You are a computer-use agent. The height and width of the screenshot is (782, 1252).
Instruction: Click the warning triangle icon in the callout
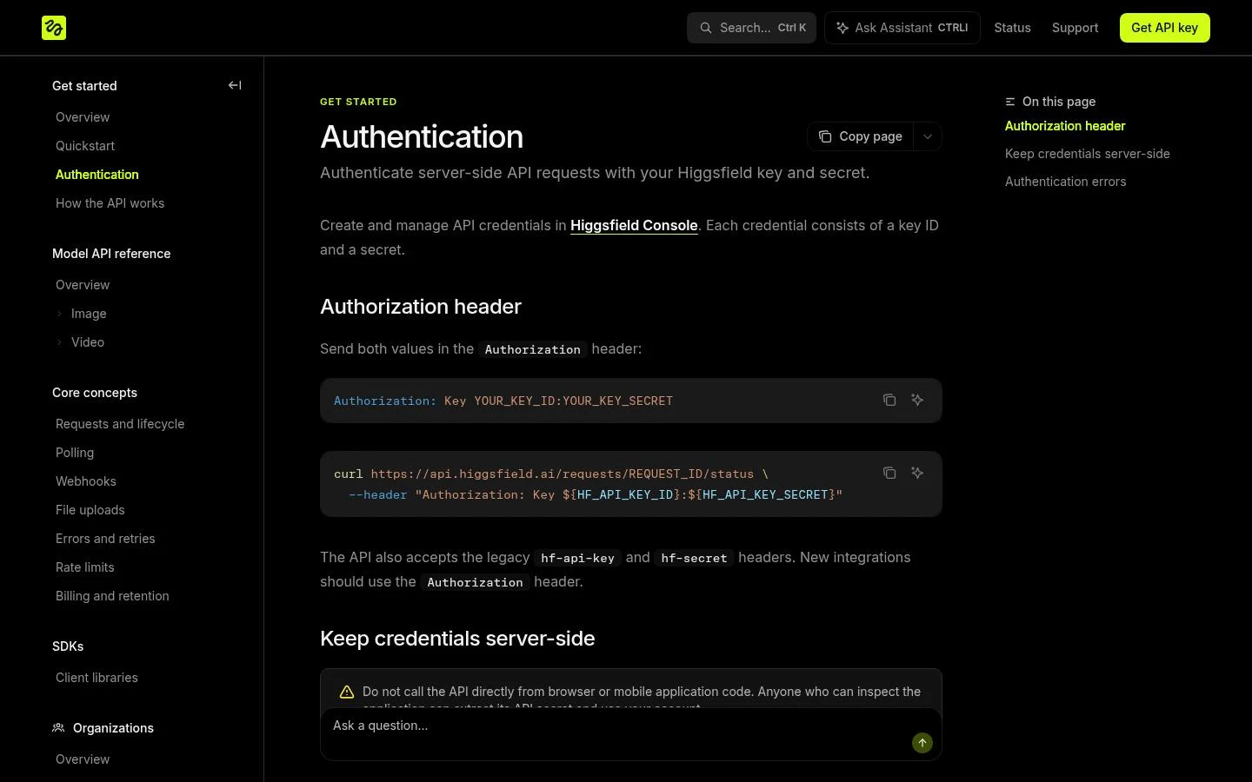pos(347,692)
